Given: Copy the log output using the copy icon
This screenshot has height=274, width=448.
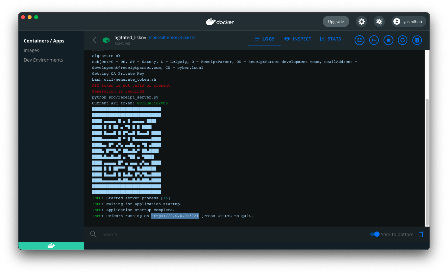Looking at the screenshot, I should (421, 234).
